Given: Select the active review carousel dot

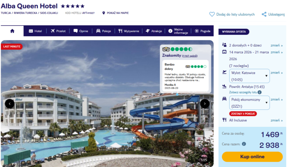Looking at the screenshot, I should (177, 94).
